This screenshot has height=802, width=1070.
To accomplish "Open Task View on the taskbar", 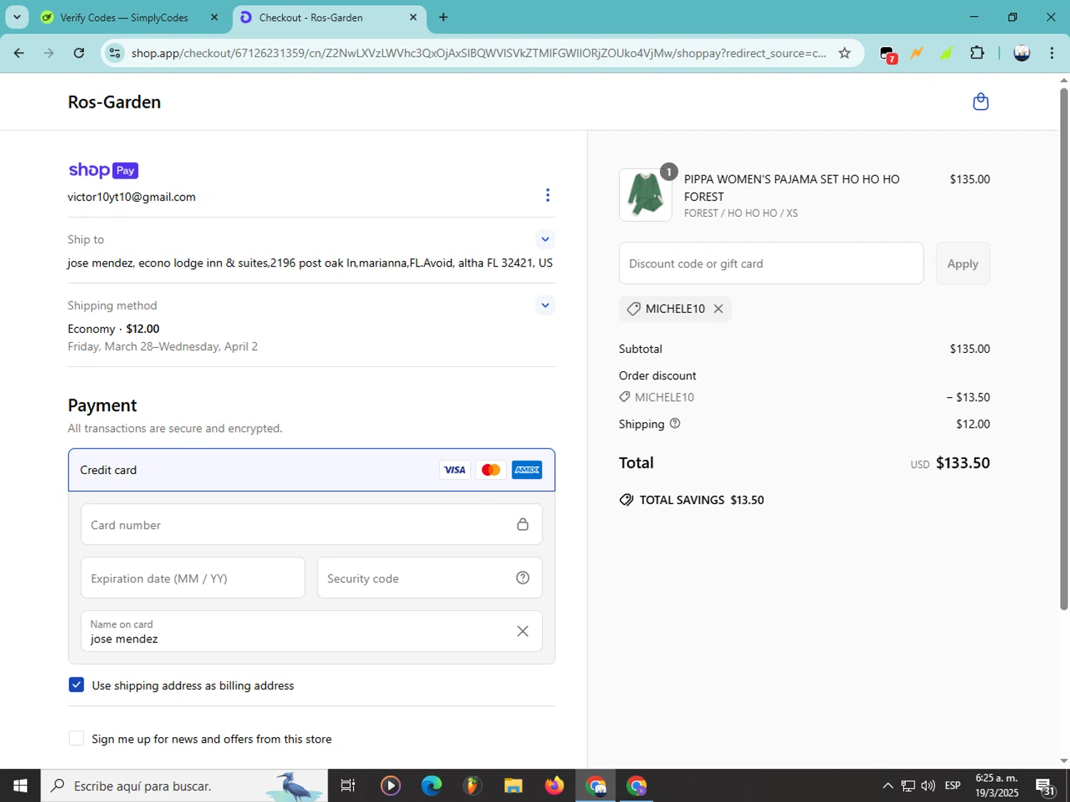I will click(x=348, y=786).
